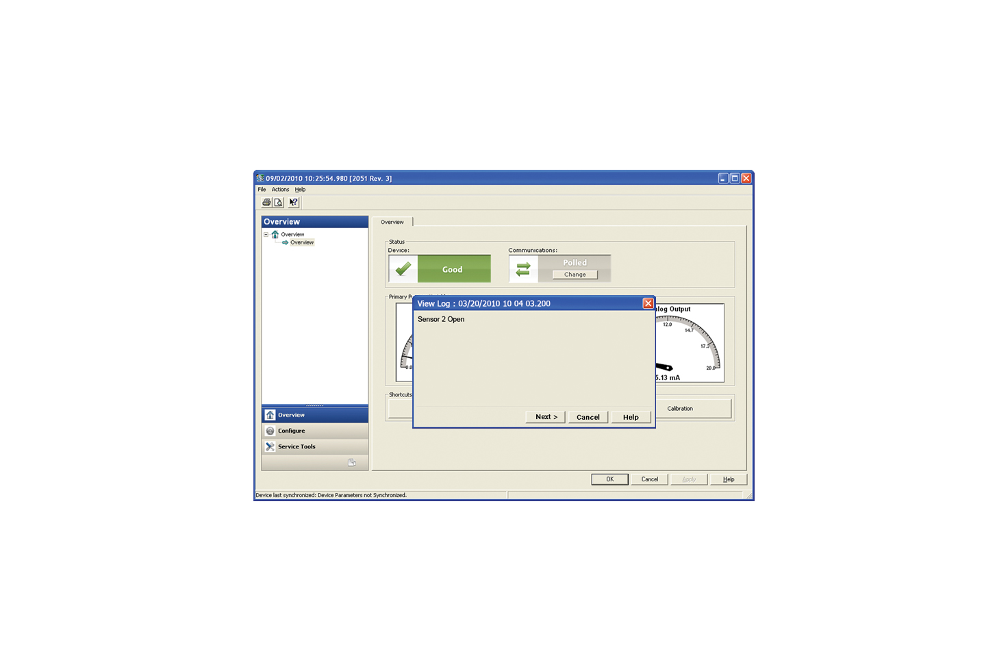Click the dotted splitter handle above the navigation bar
The width and height of the screenshot is (1008, 671).
[x=315, y=405]
